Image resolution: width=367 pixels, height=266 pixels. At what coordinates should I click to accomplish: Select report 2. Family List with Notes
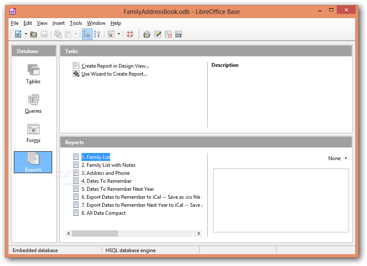tap(108, 165)
